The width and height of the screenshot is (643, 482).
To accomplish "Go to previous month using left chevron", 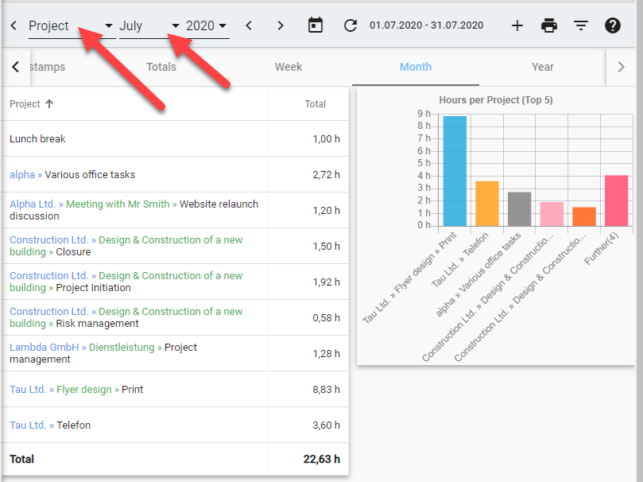I will click(x=249, y=26).
